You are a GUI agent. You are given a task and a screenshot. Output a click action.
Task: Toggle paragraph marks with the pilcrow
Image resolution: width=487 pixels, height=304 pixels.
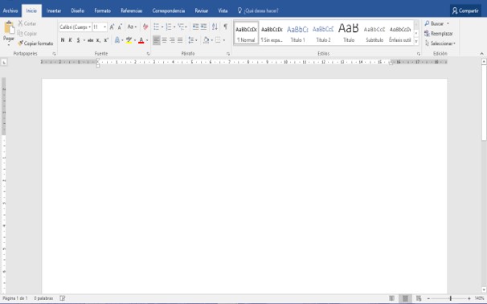coord(226,27)
